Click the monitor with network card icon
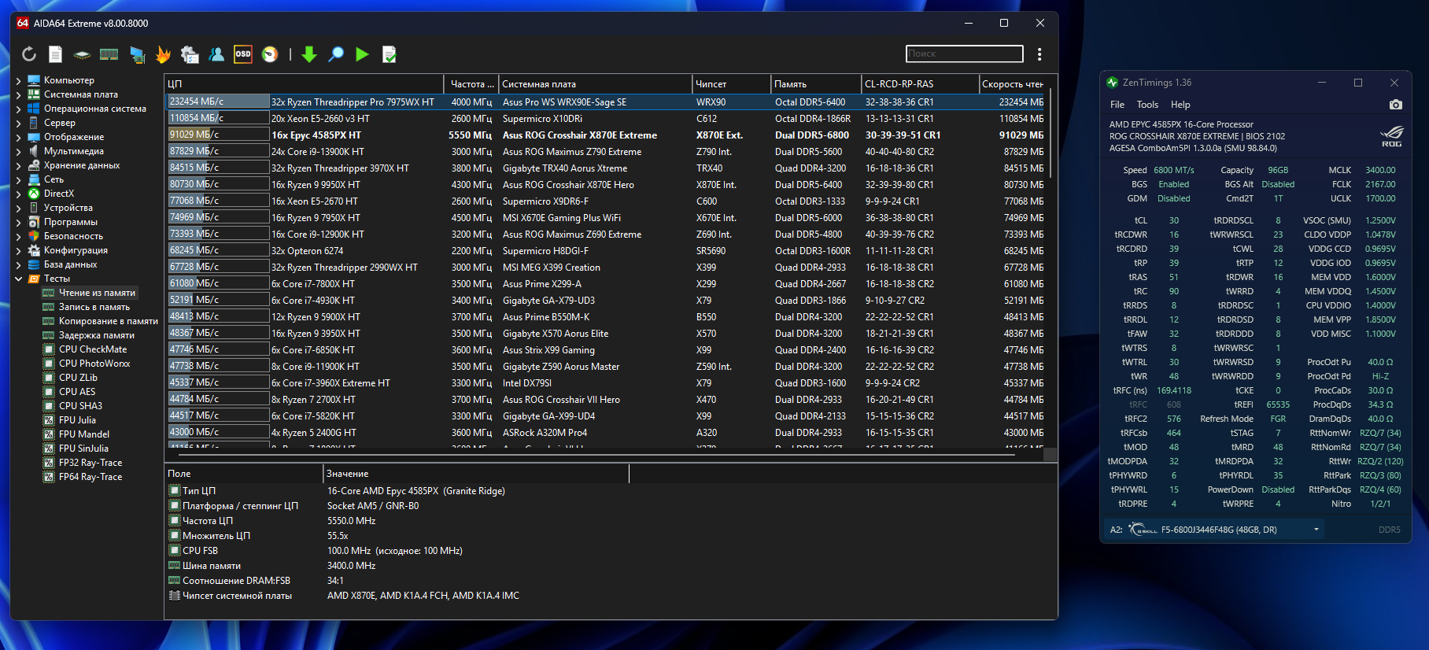1429x650 pixels. click(137, 54)
